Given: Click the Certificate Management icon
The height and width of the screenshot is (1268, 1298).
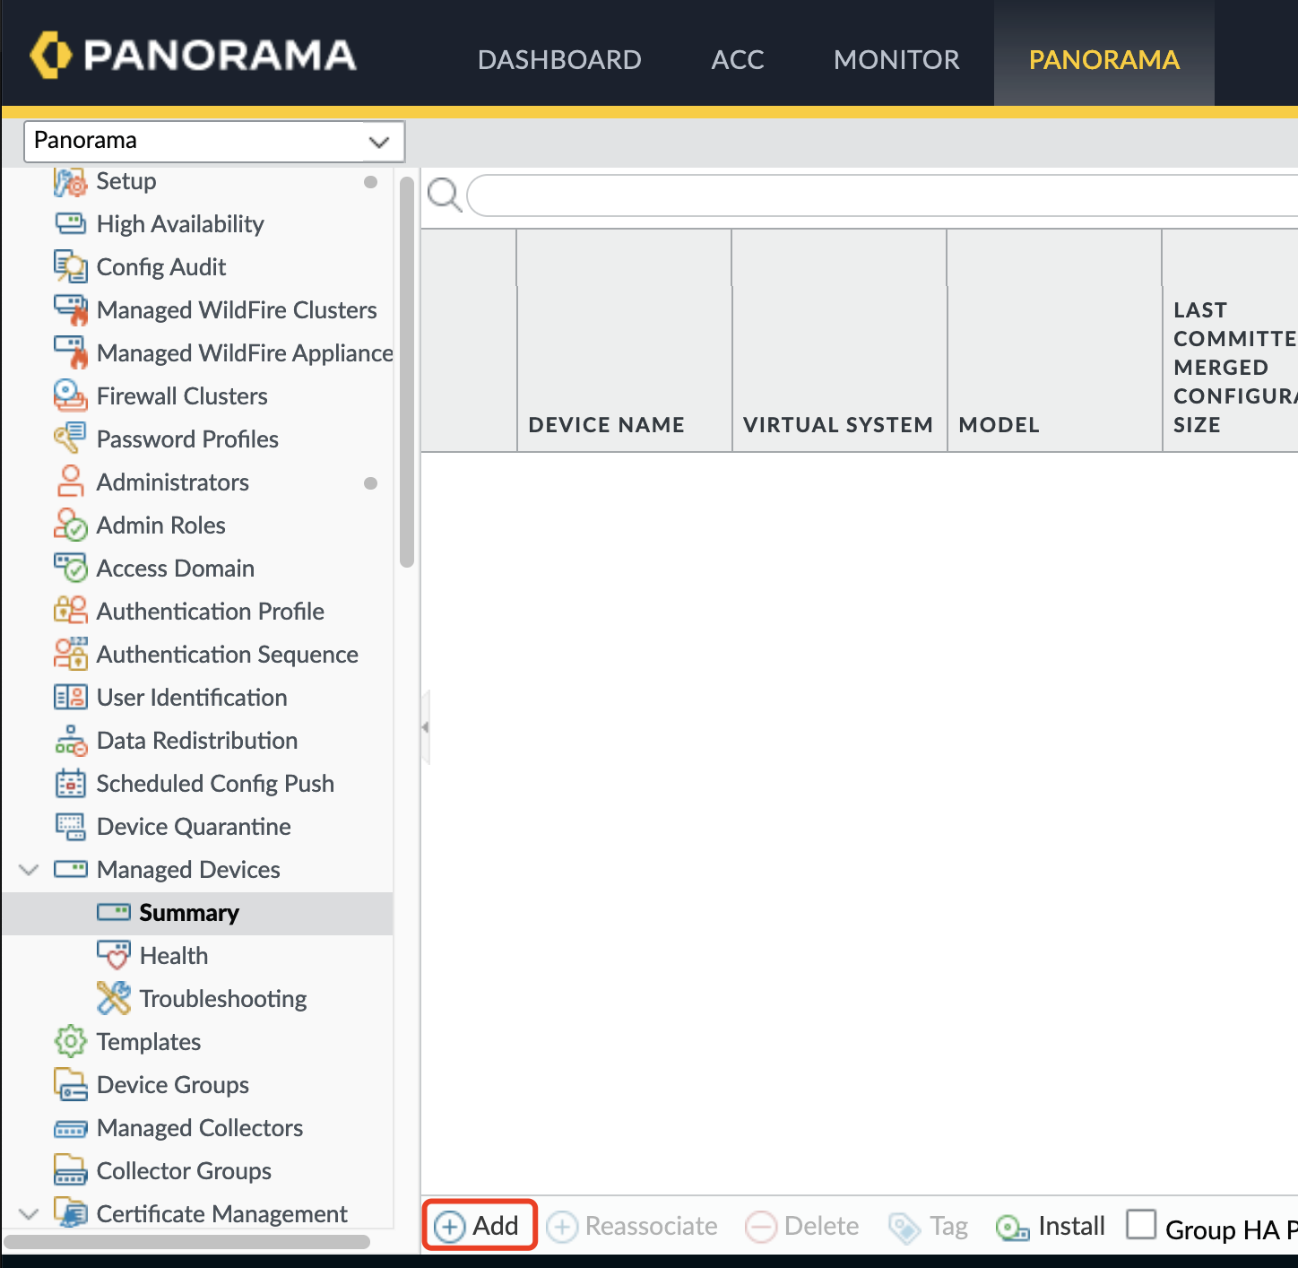Looking at the screenshot, I should coord(71,1213).
